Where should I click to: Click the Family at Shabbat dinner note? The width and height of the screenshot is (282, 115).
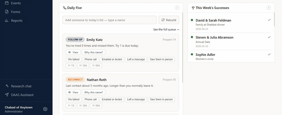click(210, 25)
